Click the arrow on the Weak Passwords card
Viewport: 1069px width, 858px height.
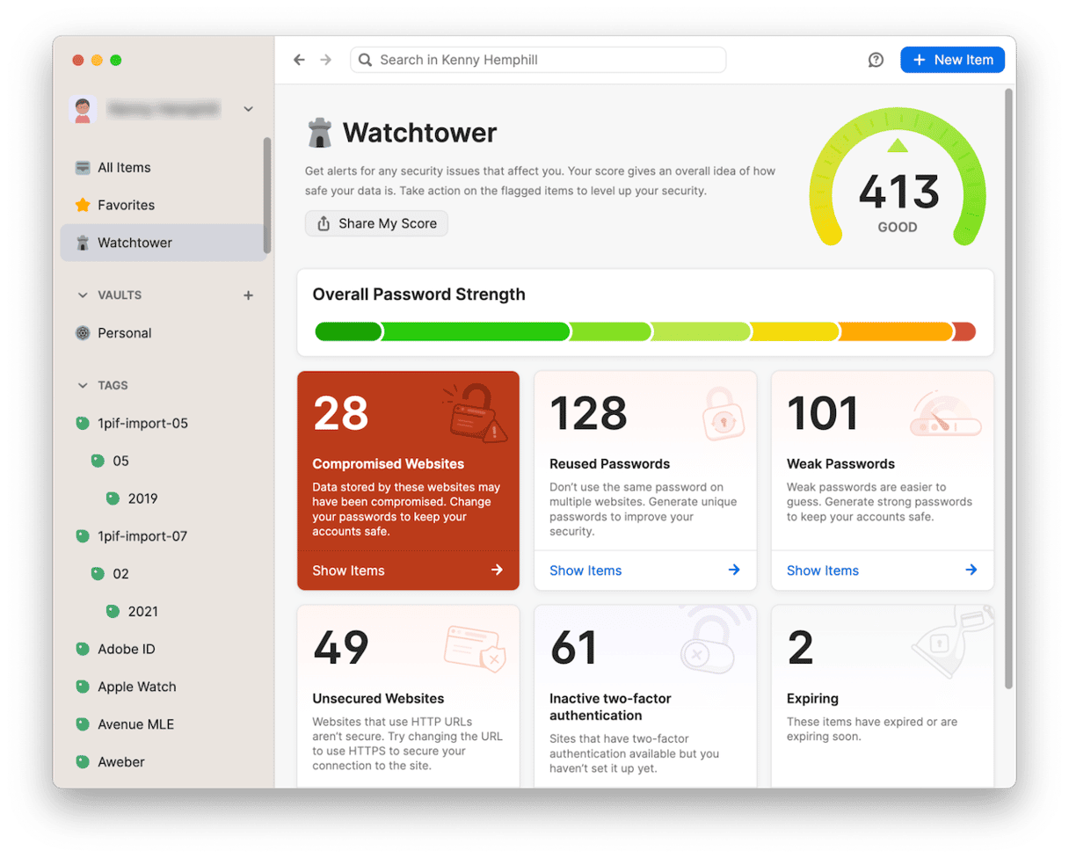click(x=971, y=570)
